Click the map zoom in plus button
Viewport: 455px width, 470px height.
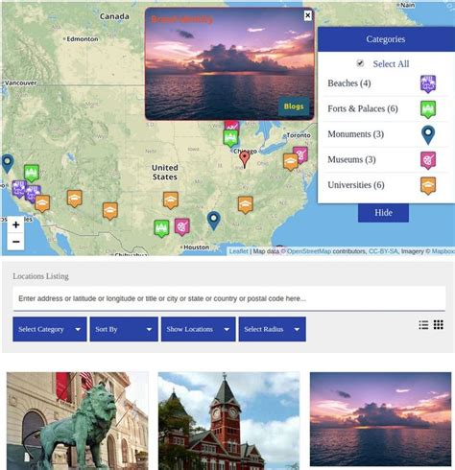(x=15, y=225)
